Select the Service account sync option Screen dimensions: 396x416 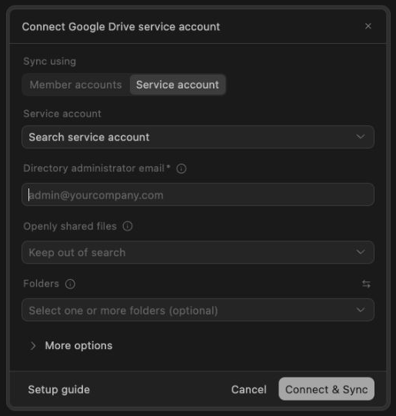click(x=178, y=85)
